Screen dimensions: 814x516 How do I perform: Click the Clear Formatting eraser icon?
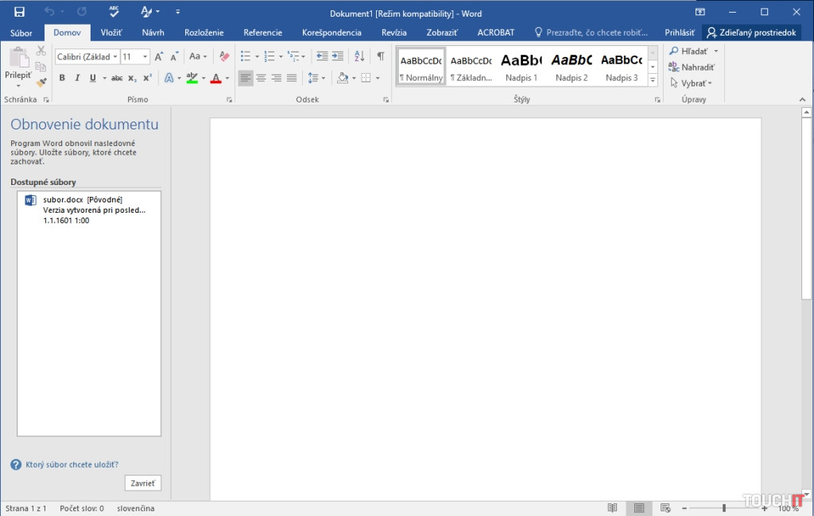pos(224,56)
